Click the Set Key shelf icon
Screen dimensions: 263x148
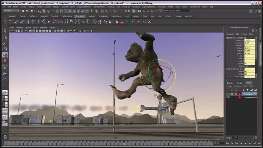tap(11, 21)
